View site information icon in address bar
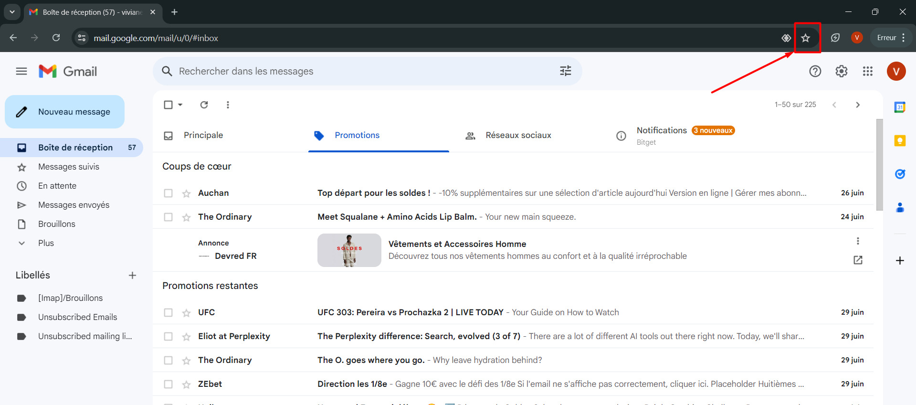916x405 pixels. [x=82, y=38]
